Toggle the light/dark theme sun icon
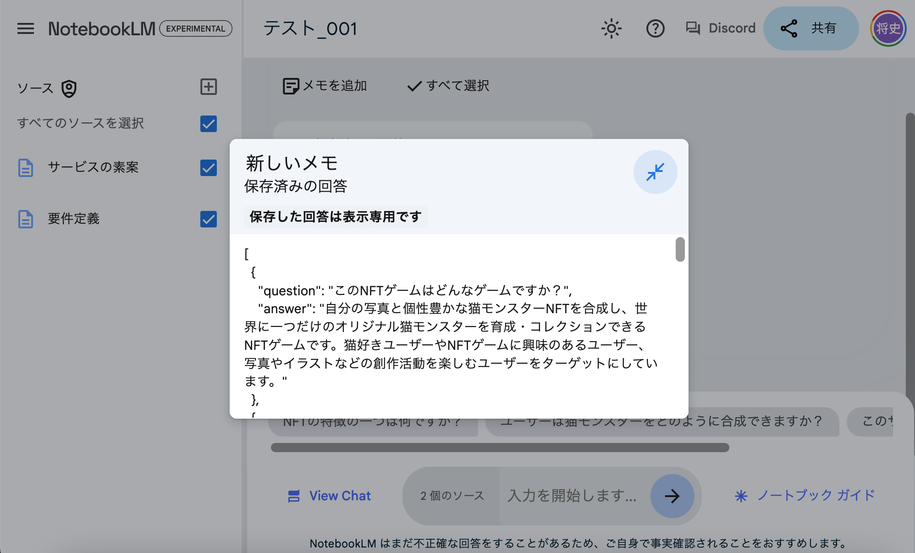Screen dimensions: 915x553 click(x=612, y=28)
